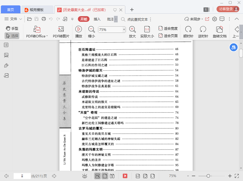Click the bottom icon in the left sidebar

pyautogui.click(x=6, y=76)
